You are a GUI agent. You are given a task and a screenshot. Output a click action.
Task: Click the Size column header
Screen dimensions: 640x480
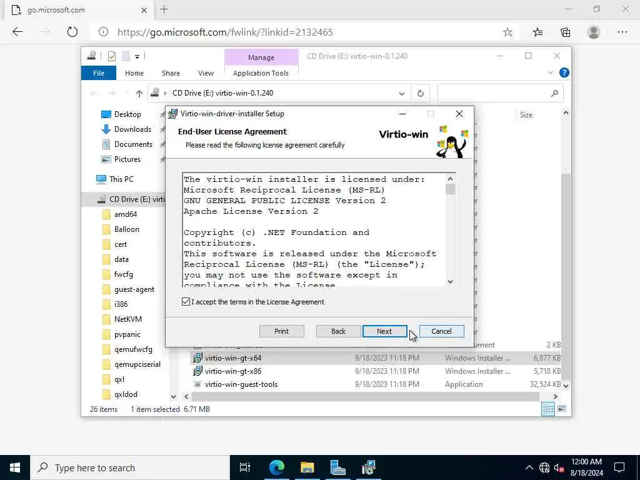click(526, 115)
